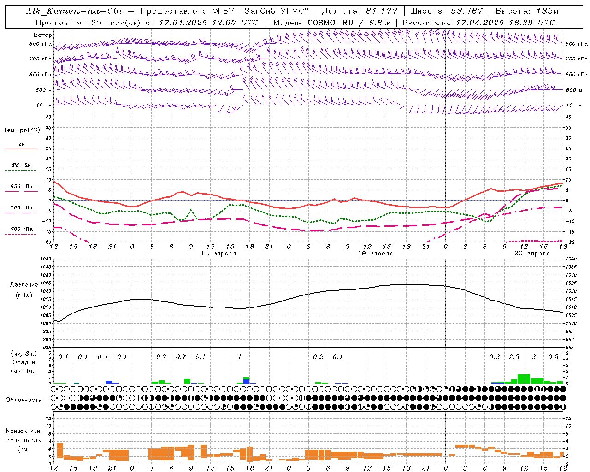Click the 18 апреля date label
Screen dimensions: 590x472
218,254
